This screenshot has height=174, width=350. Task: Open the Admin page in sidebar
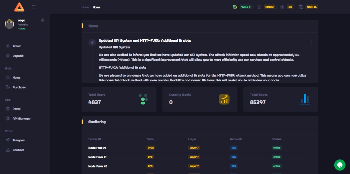pyautogui.click(x=17, y=46)
